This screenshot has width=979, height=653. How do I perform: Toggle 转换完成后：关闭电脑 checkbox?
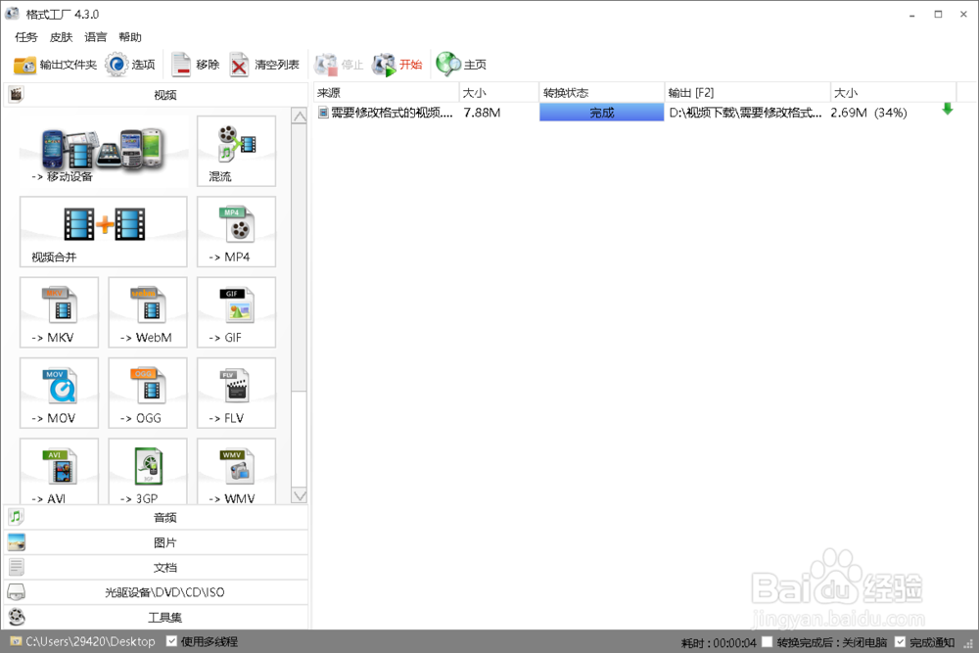768,642
